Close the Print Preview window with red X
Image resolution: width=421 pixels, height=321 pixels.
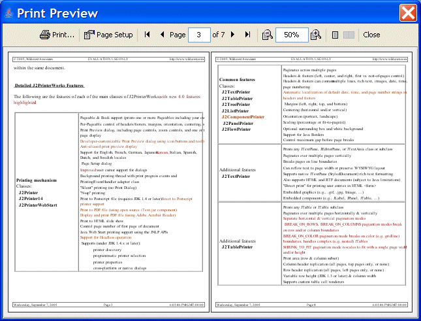click(x=408, y=12)
